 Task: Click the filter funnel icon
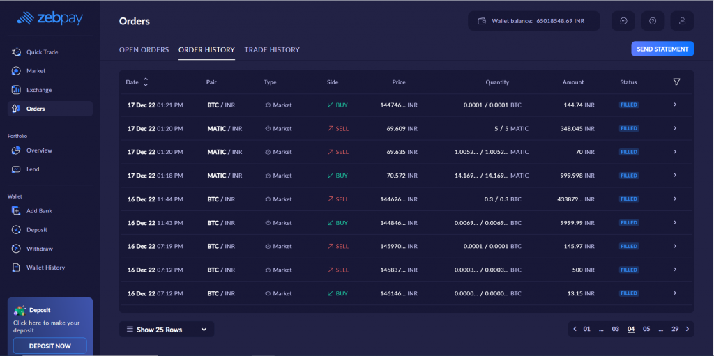point(676,82)
